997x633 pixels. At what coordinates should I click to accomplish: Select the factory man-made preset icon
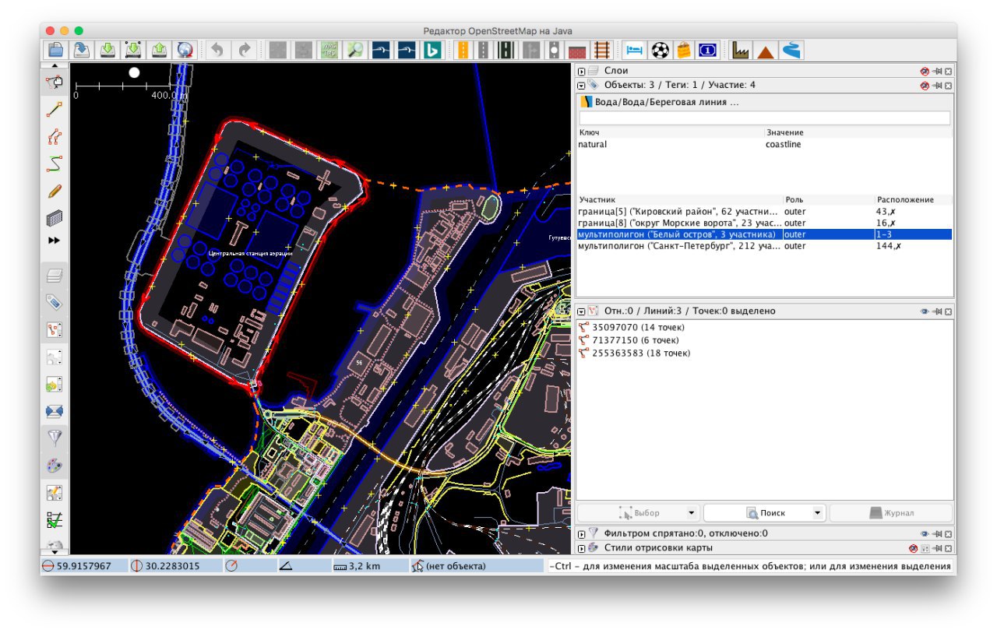[x=740, y=50]
